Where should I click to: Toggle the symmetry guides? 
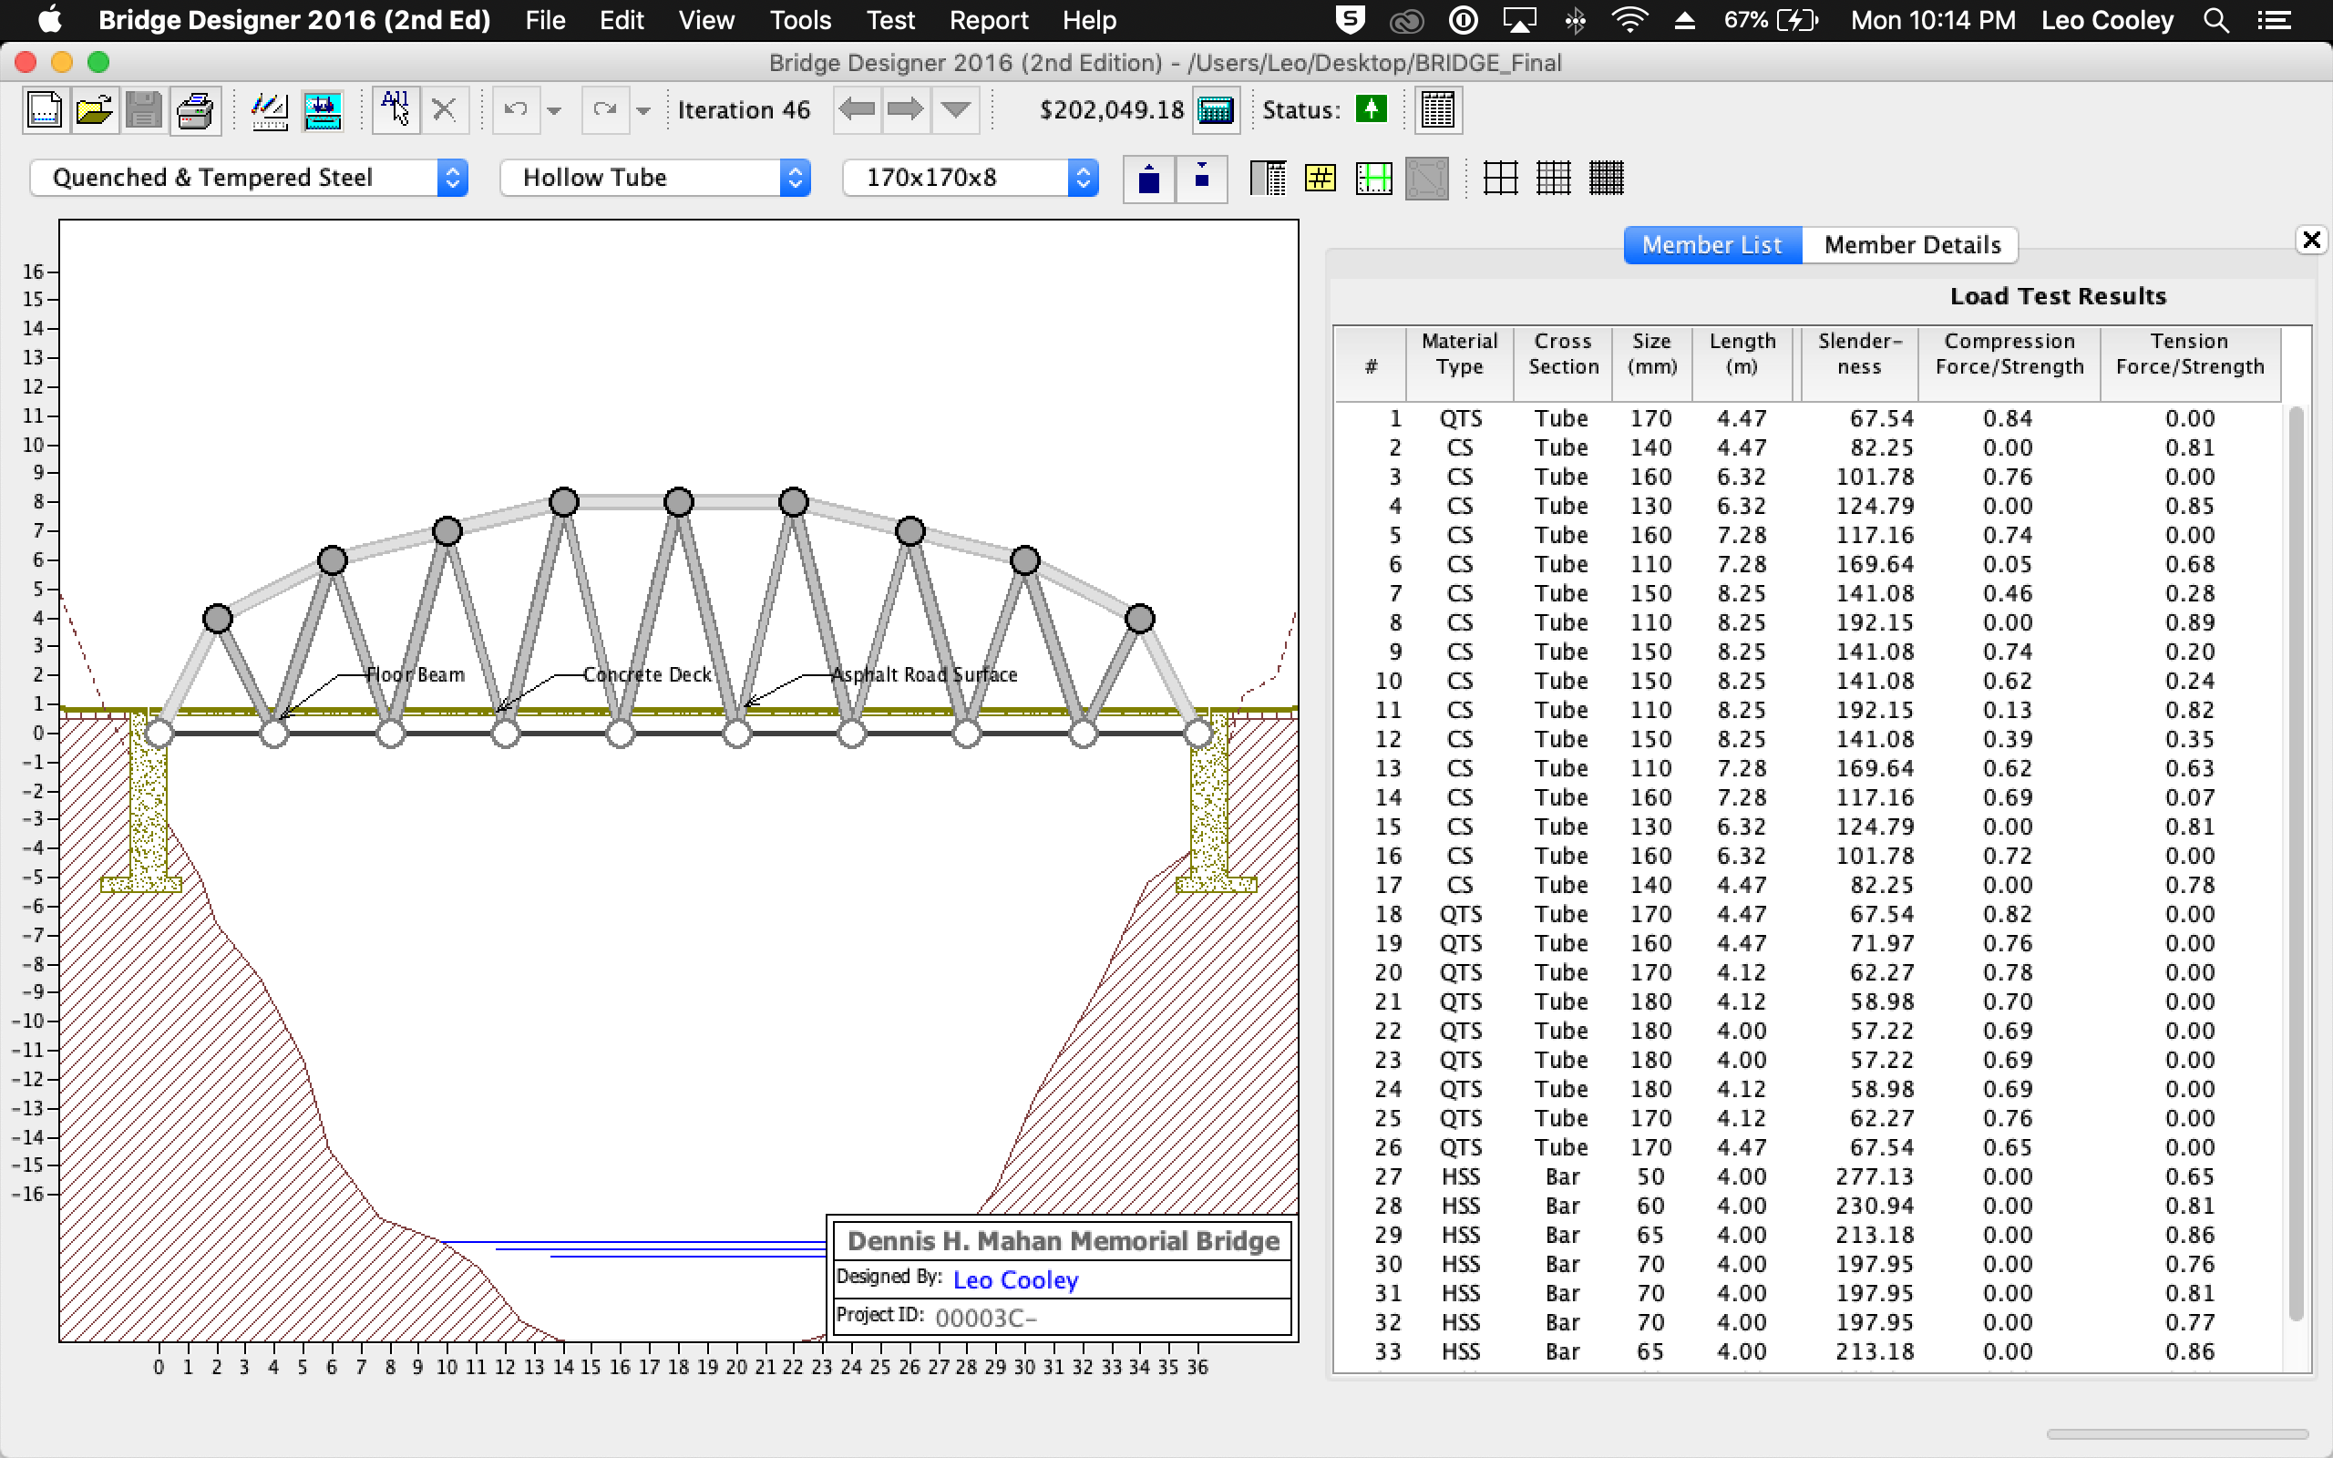pyautogui.click(x=1373, y=179)
